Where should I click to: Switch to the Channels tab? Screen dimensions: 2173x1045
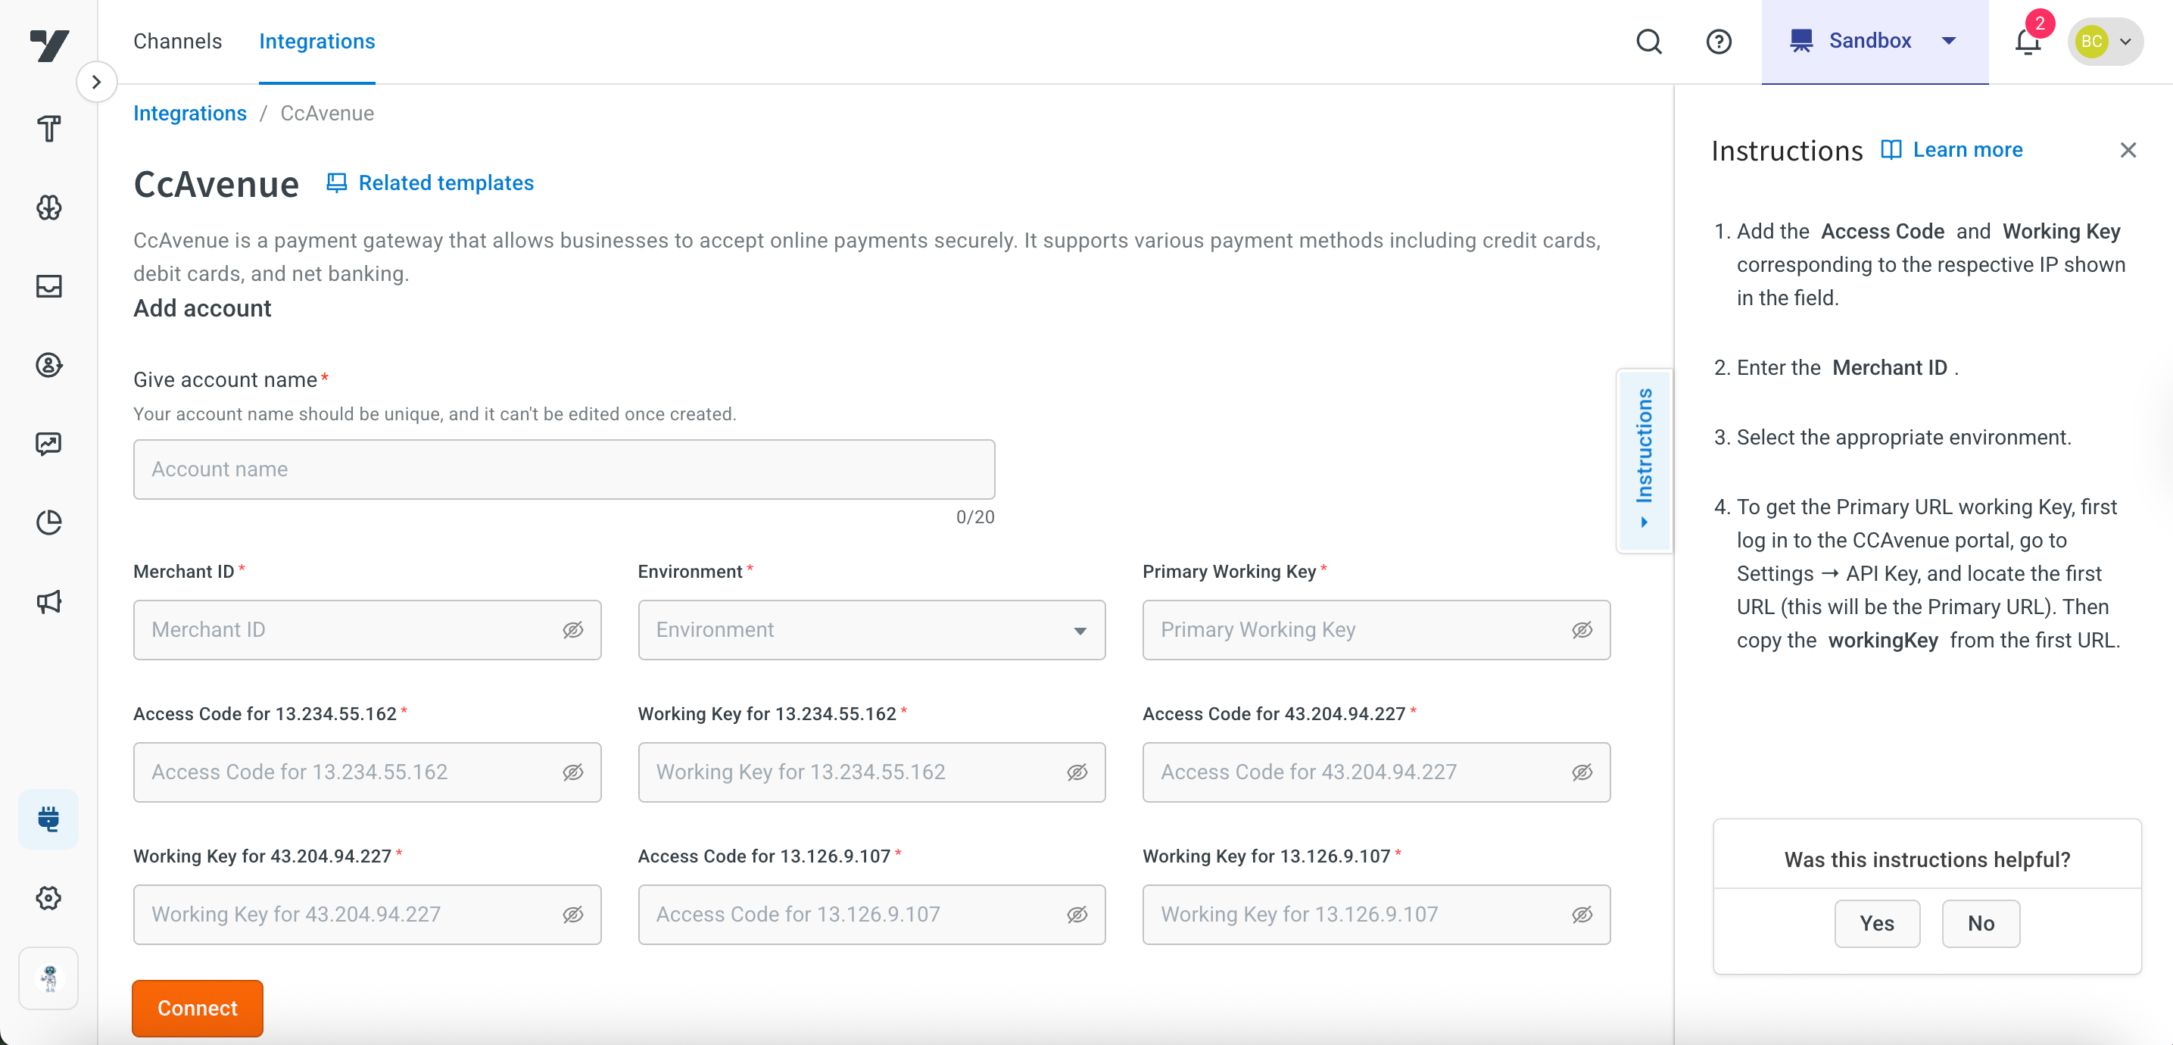pos(177,42)
